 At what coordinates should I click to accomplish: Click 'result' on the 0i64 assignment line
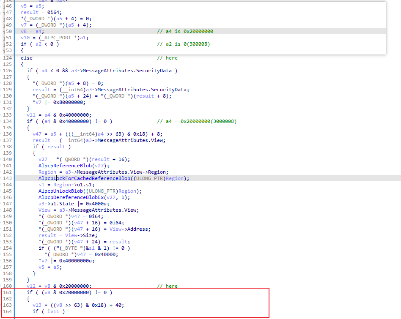coord(30,12)
